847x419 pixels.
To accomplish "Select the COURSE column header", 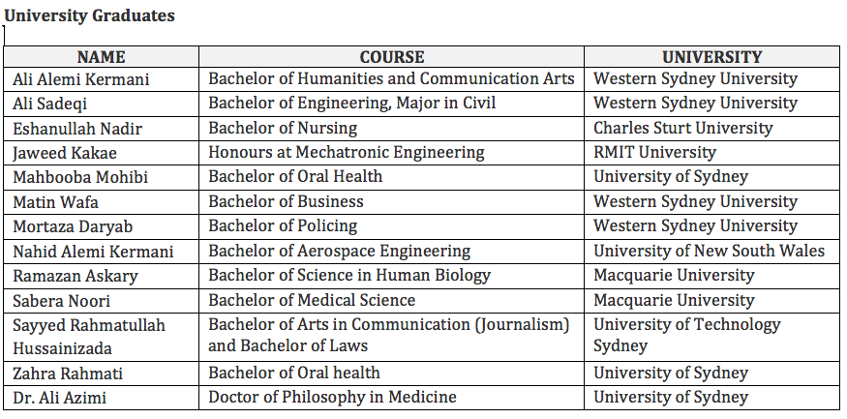I will (x=392, y=57).
